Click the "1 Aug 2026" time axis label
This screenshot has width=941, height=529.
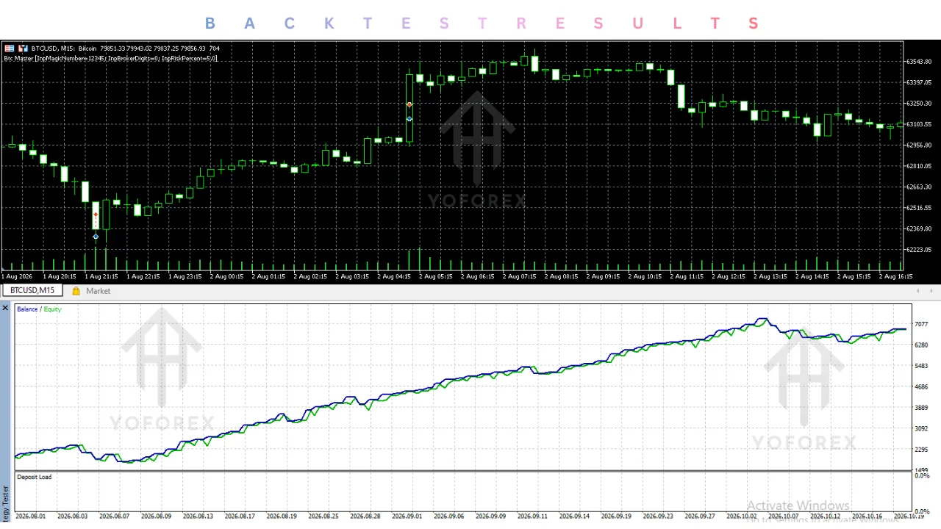pyautogui.click(x=17, y=277)
